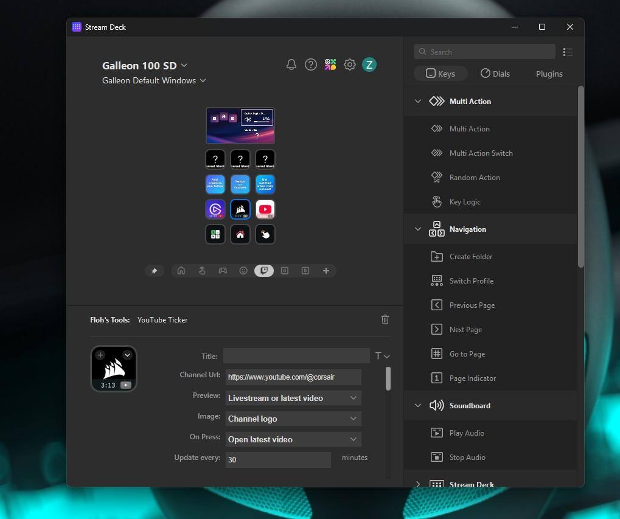
Task: Collapse the Multi Action category
Action: click(x=418, y=102)
